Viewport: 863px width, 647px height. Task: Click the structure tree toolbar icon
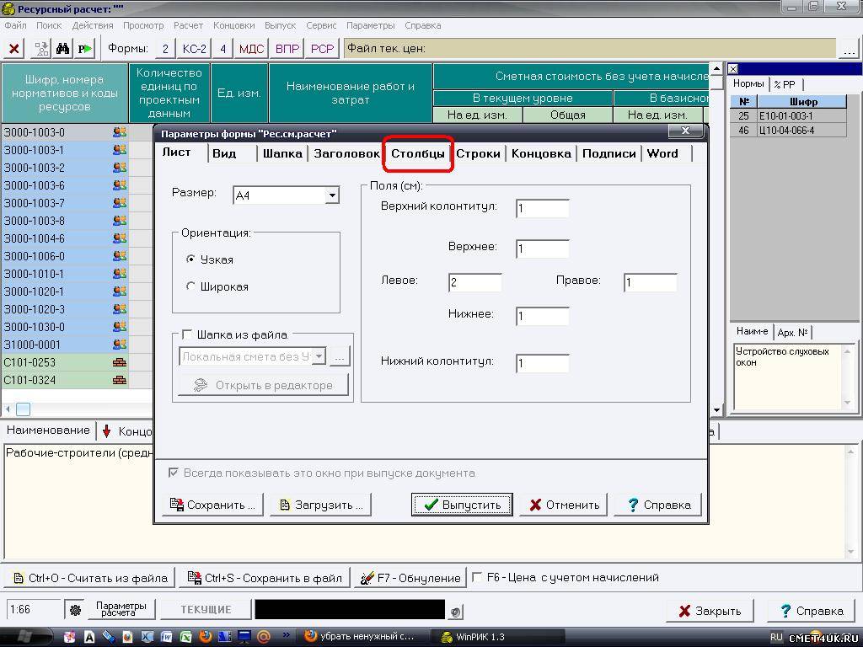[41, 49]
